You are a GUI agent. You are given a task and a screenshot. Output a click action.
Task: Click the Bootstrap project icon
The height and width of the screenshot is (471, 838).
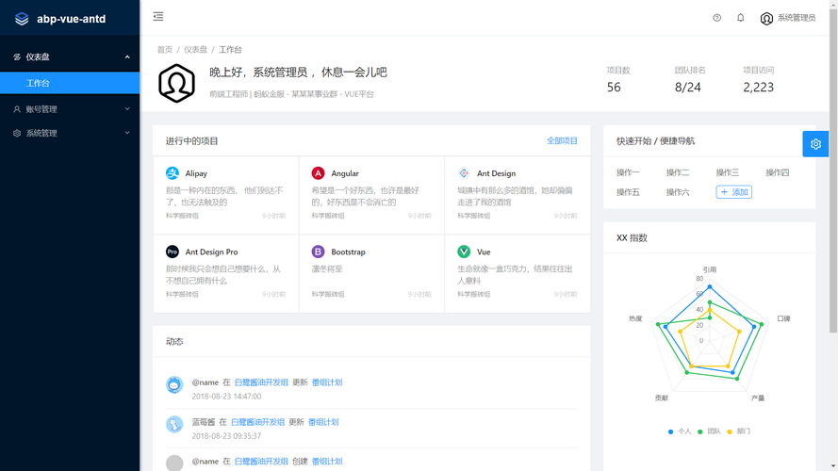318,252
